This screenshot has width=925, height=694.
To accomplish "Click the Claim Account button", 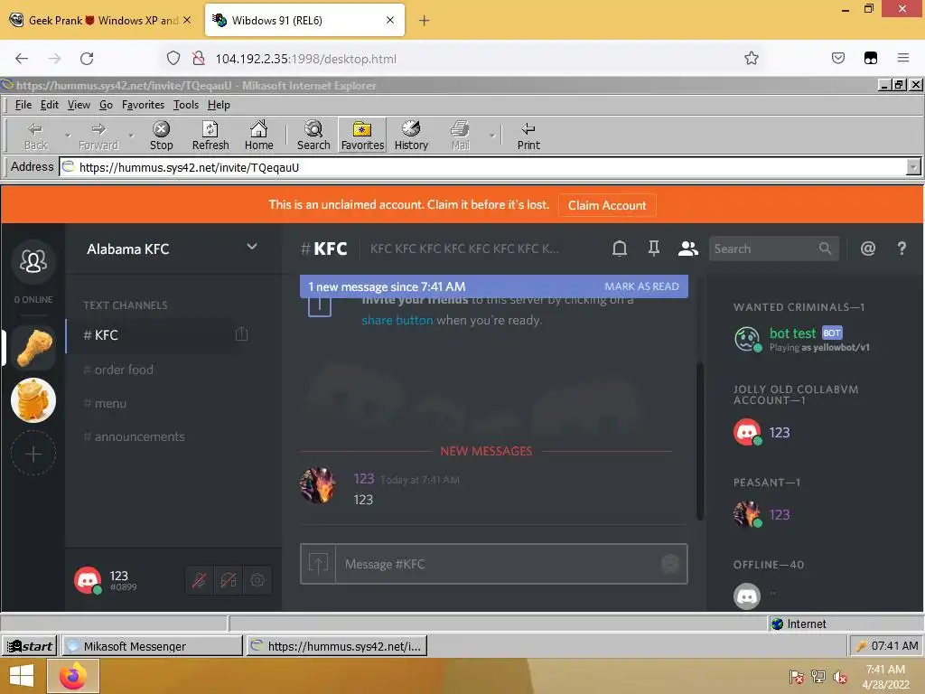I will (606, 205).
